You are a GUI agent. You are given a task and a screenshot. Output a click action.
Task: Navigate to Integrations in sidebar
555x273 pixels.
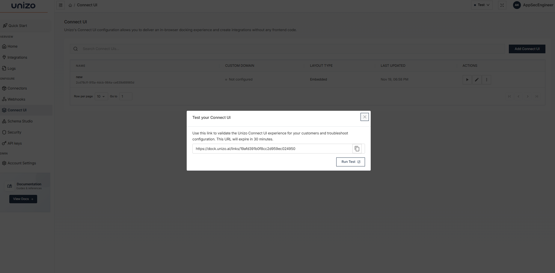tap(17, 57)
